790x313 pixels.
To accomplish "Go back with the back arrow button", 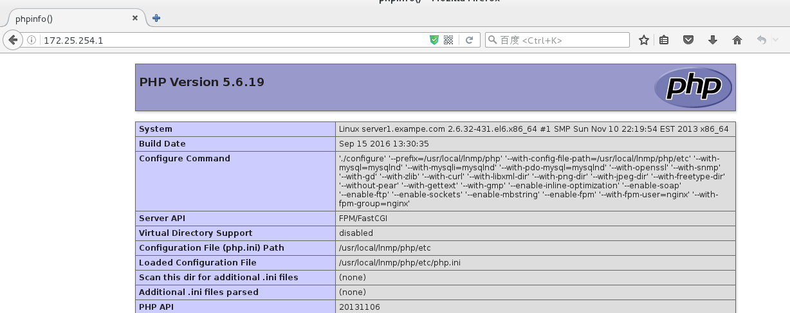I will coord(12,40).
